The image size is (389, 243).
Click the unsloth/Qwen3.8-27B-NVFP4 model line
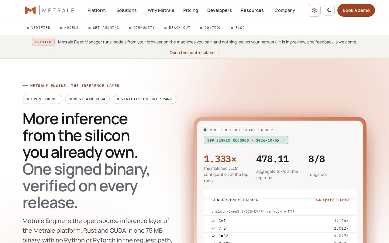click(253, 211)
